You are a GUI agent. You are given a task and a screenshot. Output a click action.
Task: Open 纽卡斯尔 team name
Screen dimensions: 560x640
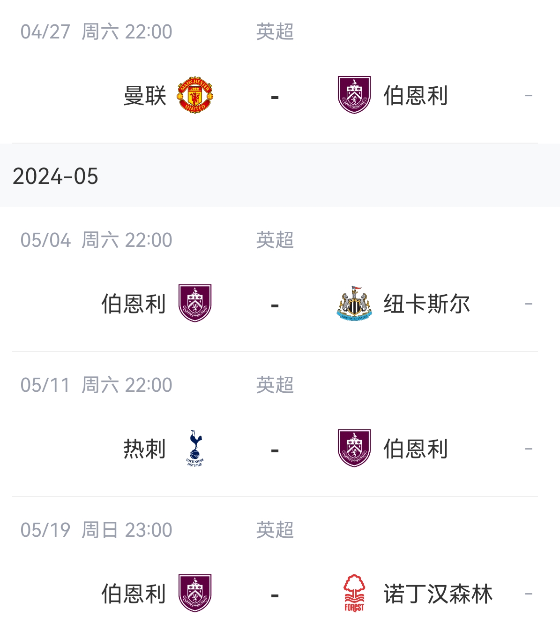coord(427,304)
